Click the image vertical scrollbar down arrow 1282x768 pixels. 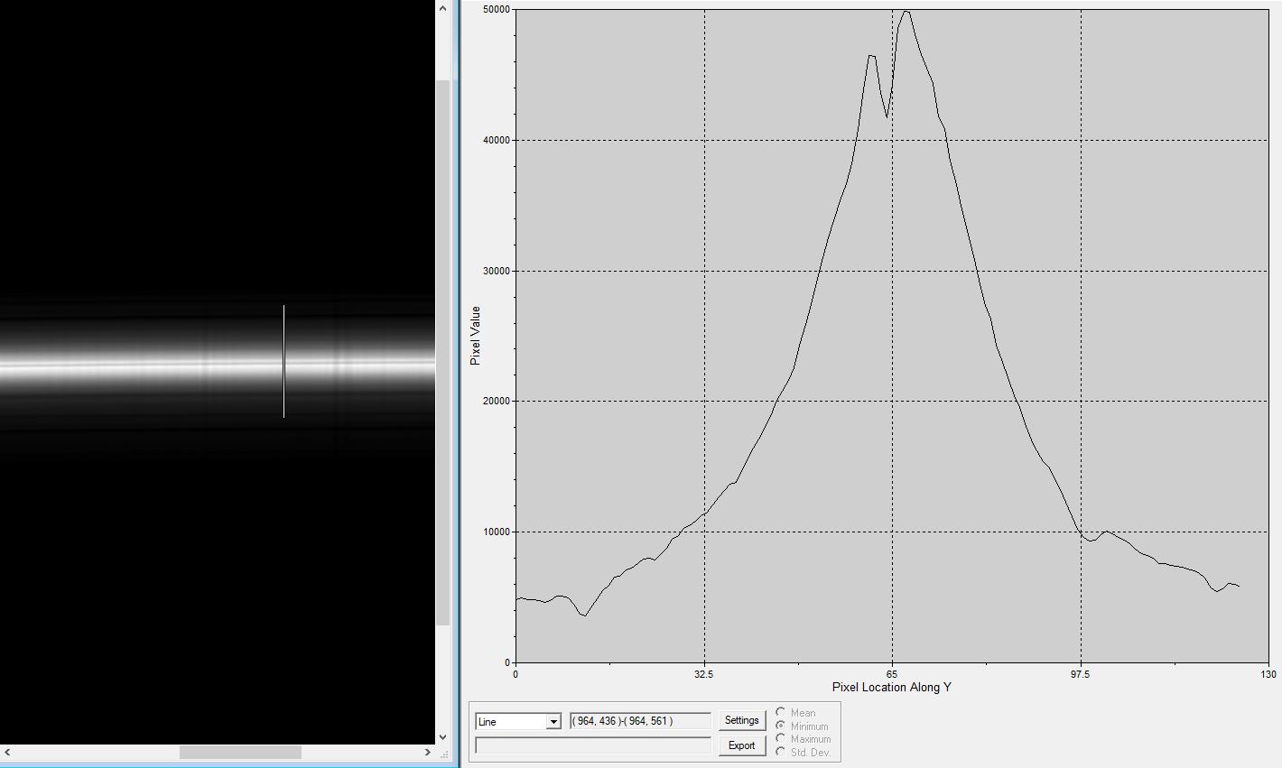pos(442,737)
